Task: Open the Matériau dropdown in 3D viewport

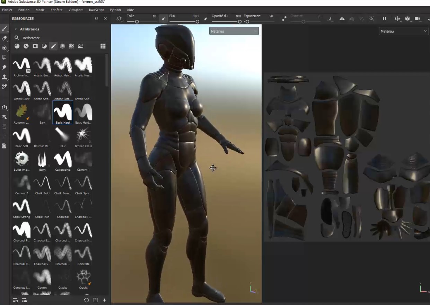Action: coord(234,31)
